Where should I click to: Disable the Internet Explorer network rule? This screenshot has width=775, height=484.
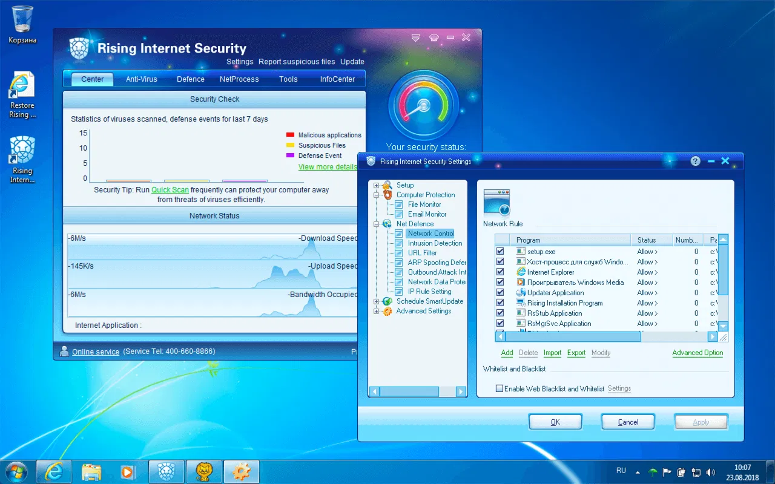coord(500,272)
